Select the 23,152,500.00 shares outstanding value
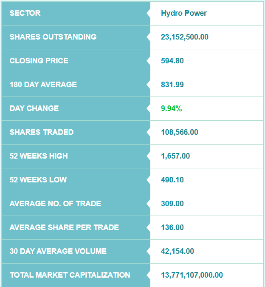Image resolution: width=265 pixels, height=287 pixels. [x=185, y=37]
